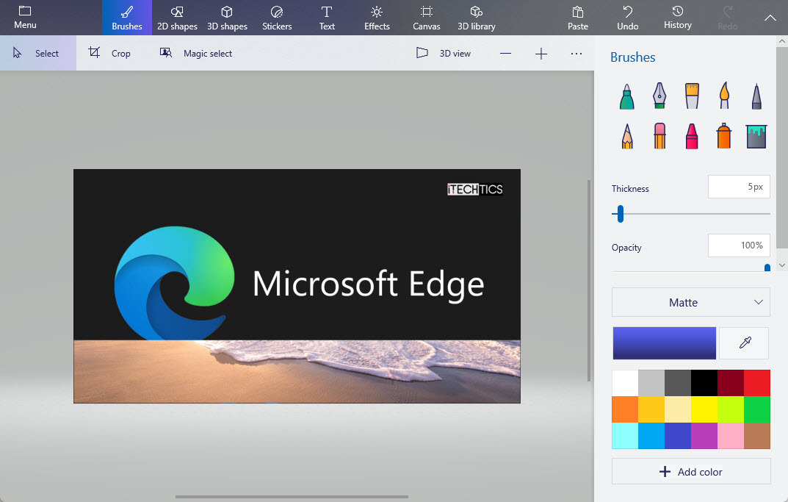Viewport: 788px width, 502px height.
Task: Select the Fill bucket tool
Action: pyautogui.click(x=756, y=137)
